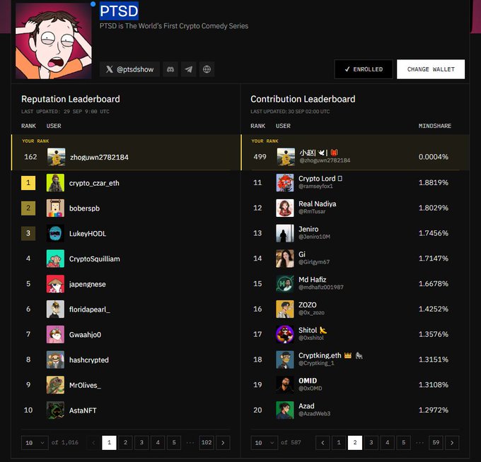Click Azad's avatar
Screen dimensions: 481x462
(285, 410)
